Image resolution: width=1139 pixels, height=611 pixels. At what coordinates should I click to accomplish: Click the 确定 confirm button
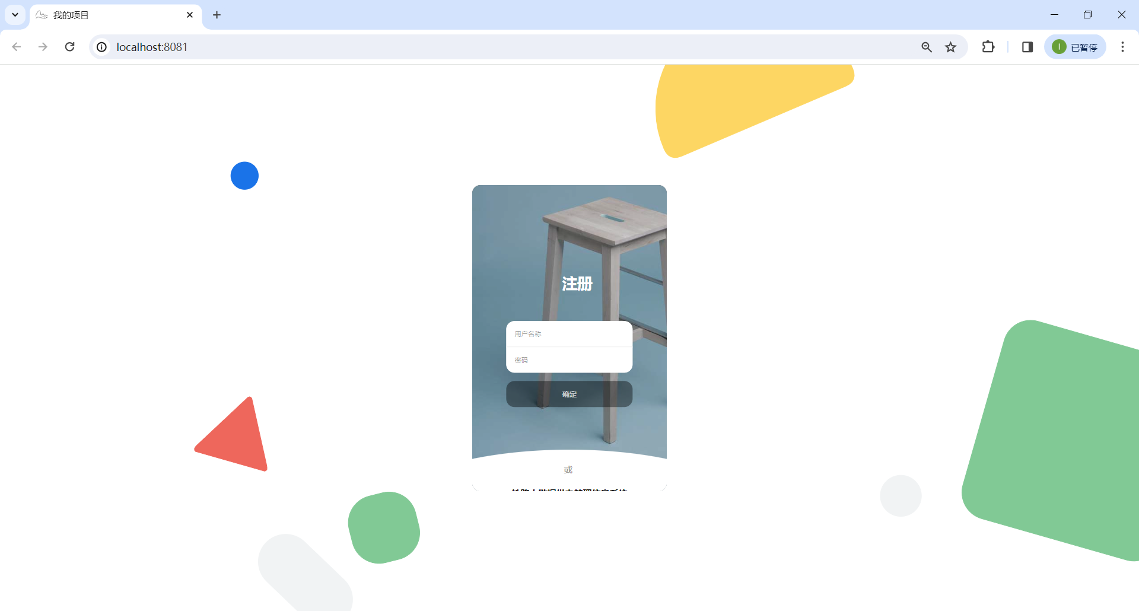tap(569, 394)
